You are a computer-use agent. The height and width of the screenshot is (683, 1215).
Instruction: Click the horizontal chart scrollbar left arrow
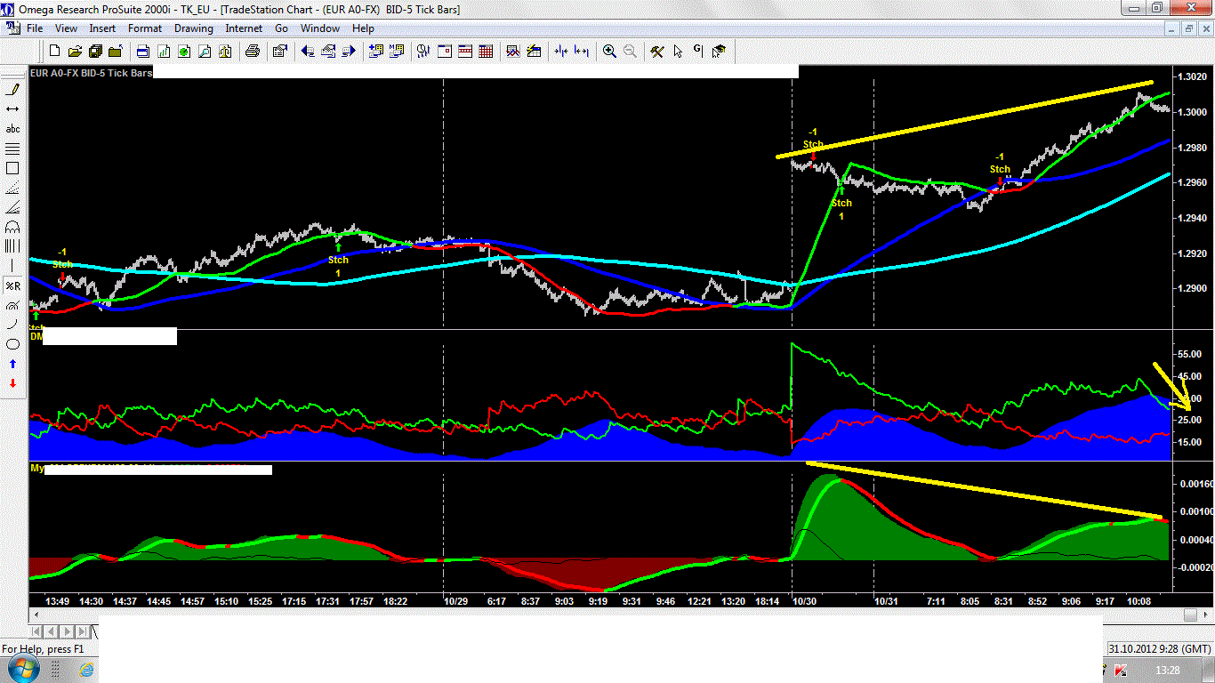click(36, 615)
